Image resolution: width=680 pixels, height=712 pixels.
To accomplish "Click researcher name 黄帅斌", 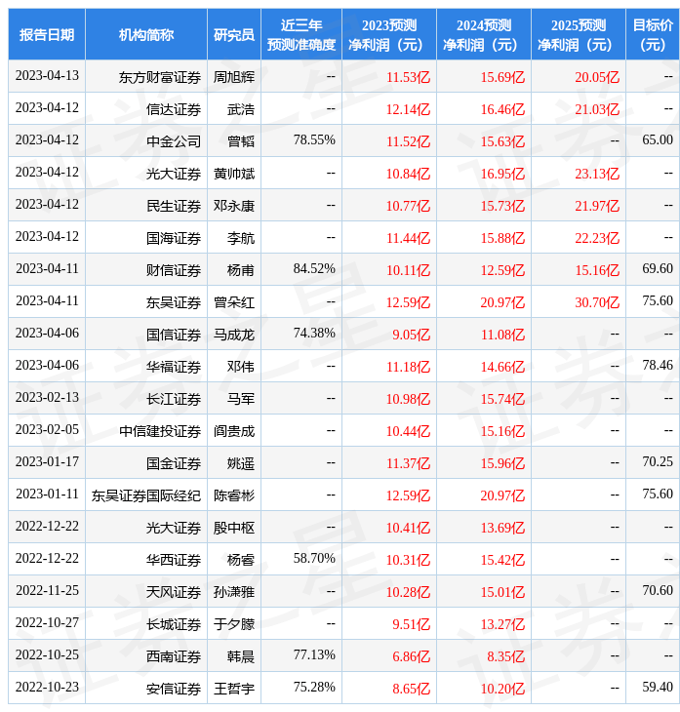I will coord(234,174).
